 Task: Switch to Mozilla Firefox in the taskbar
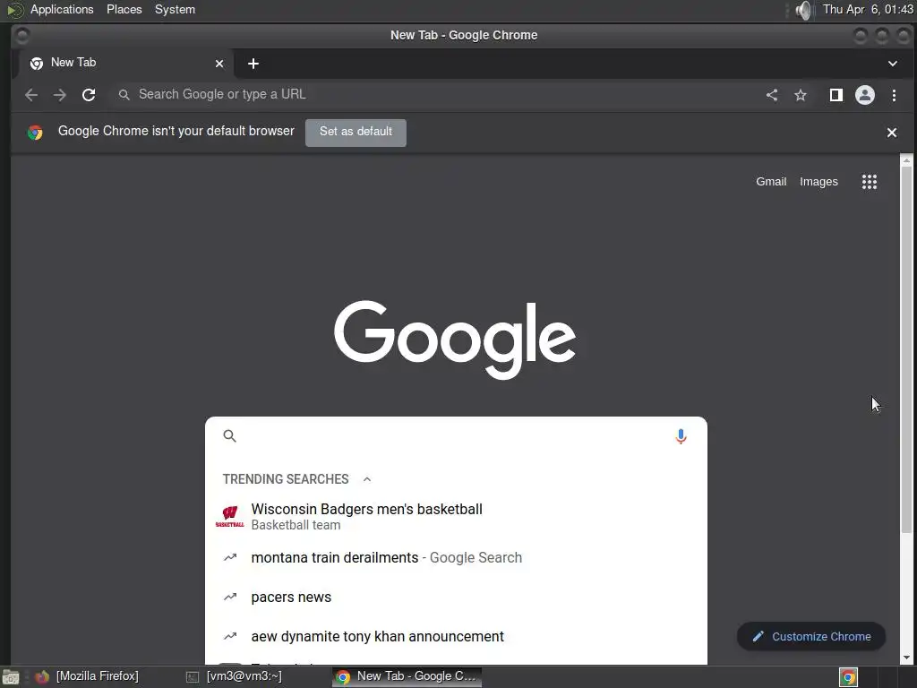pyautogui.click(x=87, y=677)
